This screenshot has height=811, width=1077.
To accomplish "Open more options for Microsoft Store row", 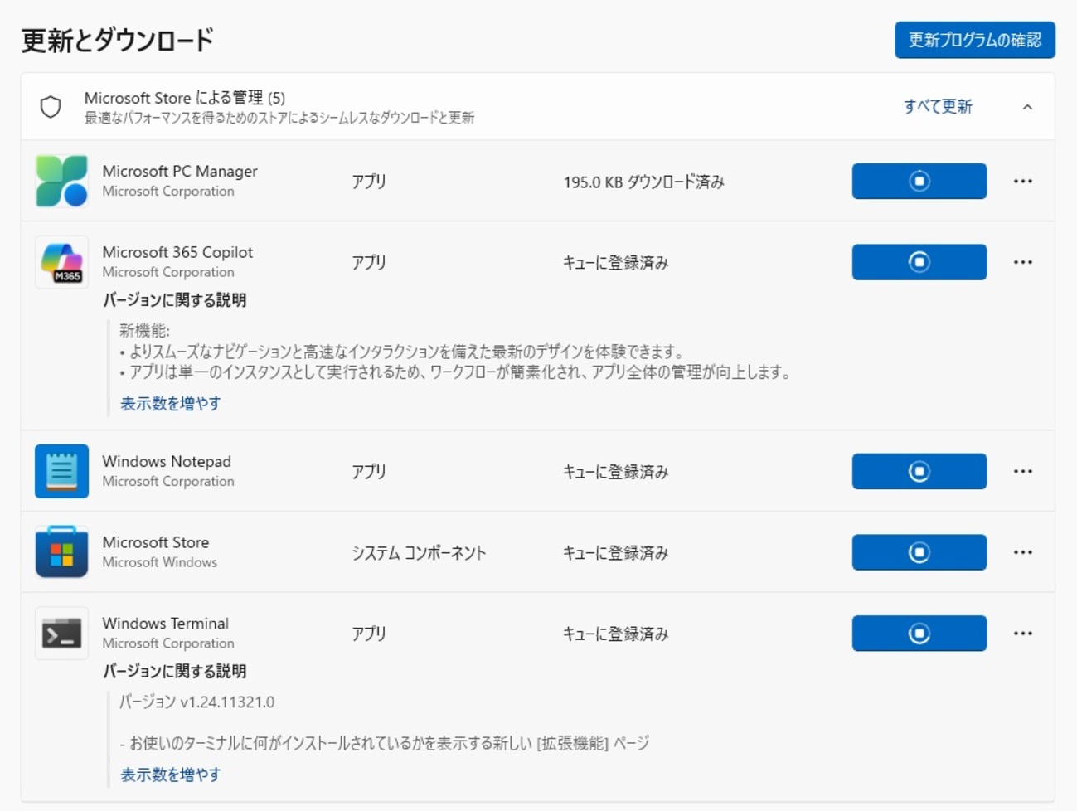I will pyautogui.click(x=1023, y=552).
